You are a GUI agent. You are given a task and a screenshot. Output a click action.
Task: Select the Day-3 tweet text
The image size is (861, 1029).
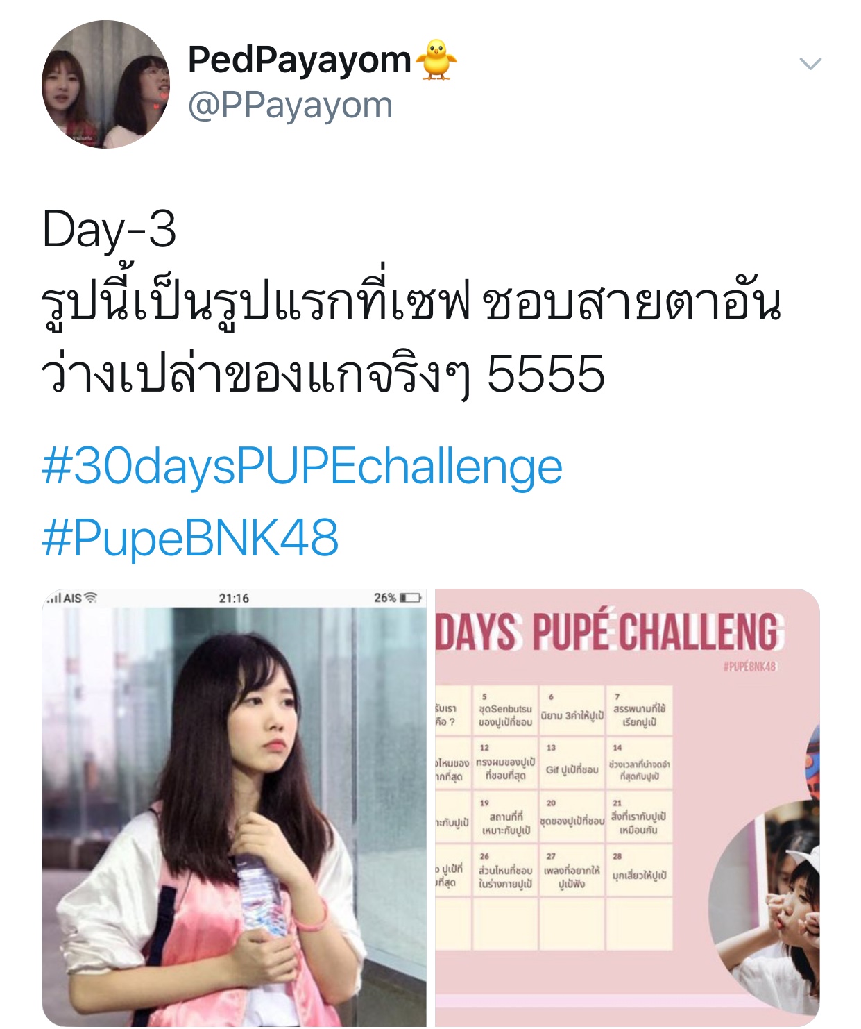pos(411,301)
